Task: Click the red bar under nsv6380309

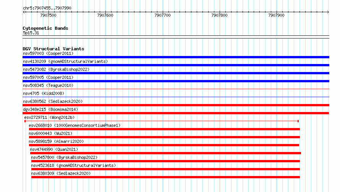Action: pos(165,177)
